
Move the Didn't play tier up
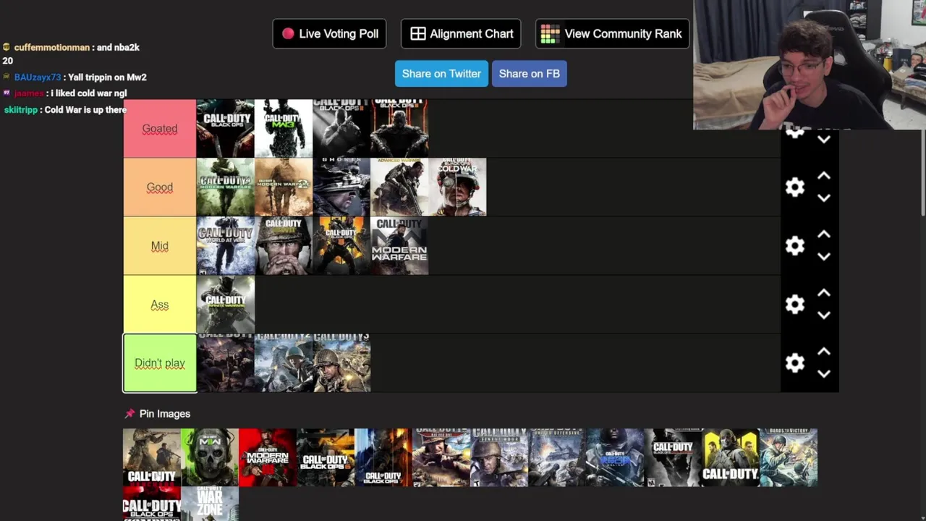(823, 352)
